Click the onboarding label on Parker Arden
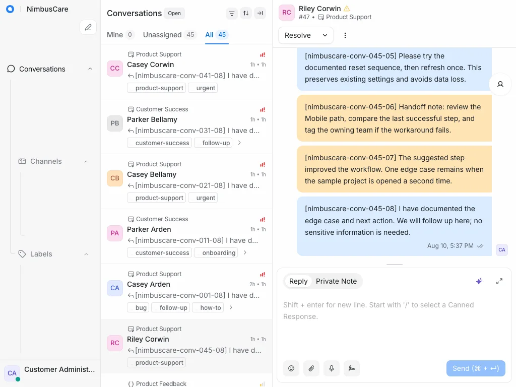Screen dimensions: 516x387 [x=216, y=253]
